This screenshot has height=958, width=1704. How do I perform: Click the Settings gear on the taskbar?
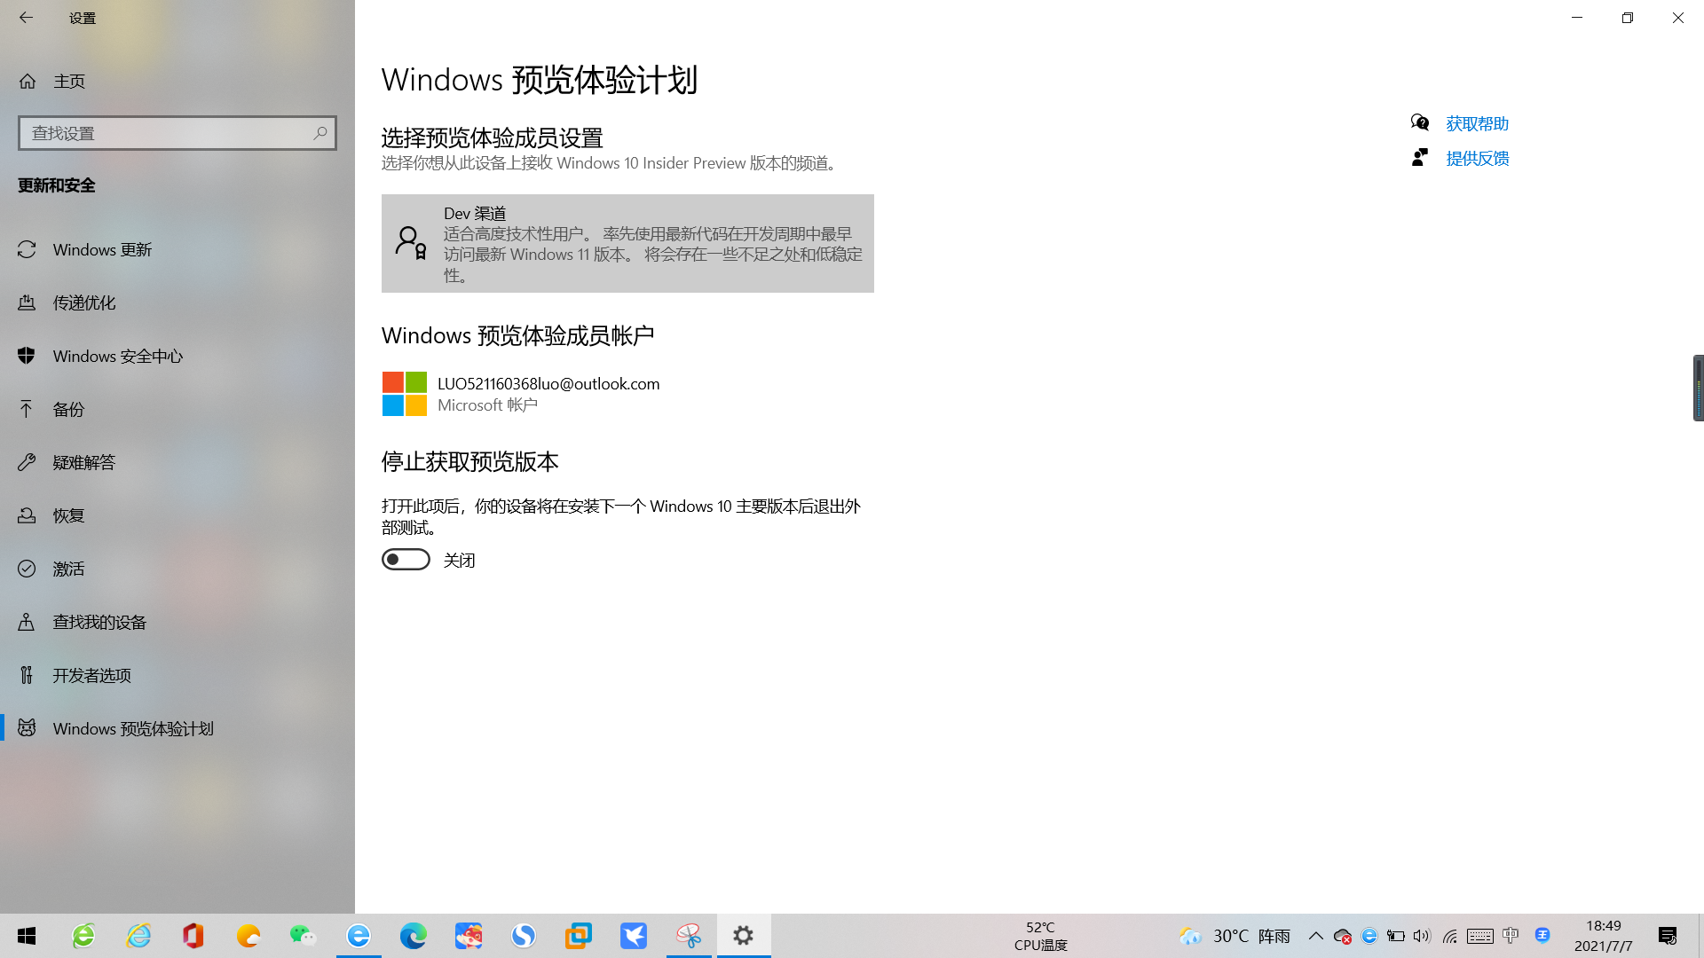point(744,936)
